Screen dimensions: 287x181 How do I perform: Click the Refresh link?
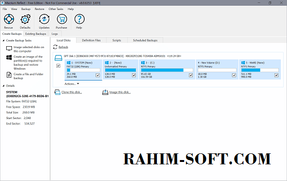[x=63, y=47]
